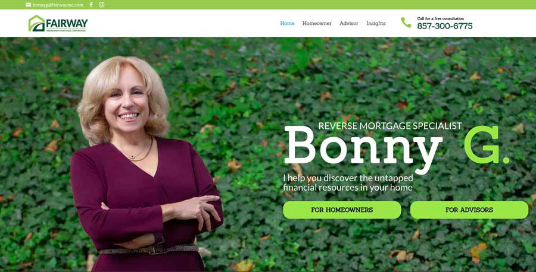
Task: Open the Homeowner menu item
Action: 317,23
